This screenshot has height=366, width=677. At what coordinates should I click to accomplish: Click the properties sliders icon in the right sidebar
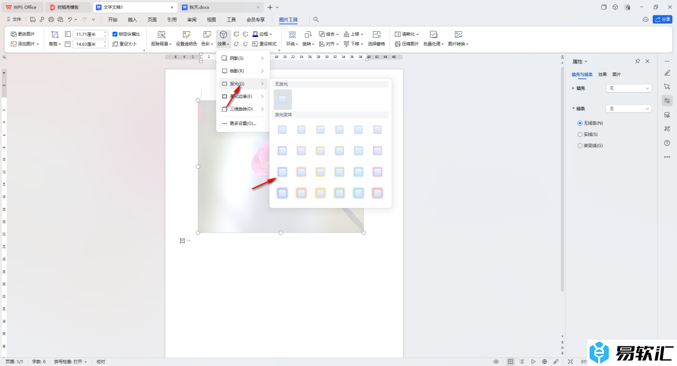click(x=667, y=100)
